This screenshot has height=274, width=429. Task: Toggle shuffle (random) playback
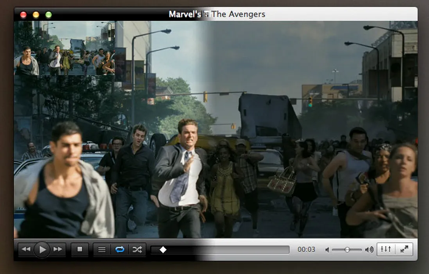137,250
